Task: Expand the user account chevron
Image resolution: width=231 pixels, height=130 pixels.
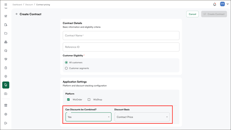Action: click(x=228, y=4)
